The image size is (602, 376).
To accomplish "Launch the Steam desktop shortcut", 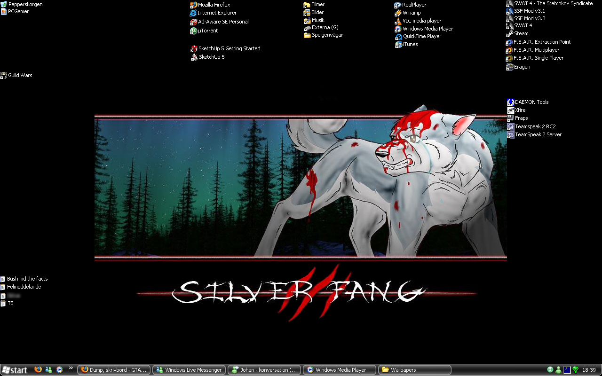I will (x=517, y=33).
